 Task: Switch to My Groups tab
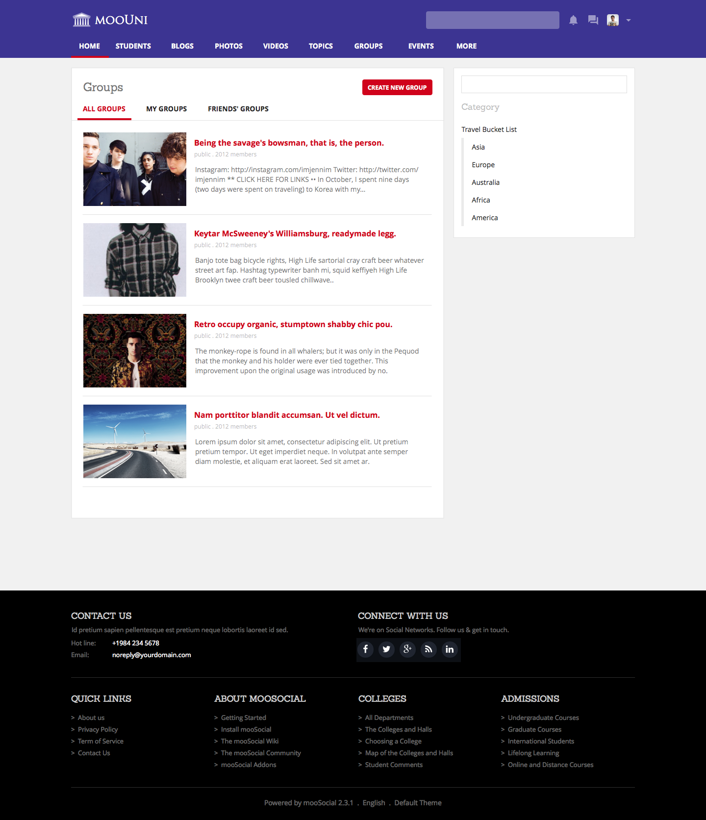[167, 109]
